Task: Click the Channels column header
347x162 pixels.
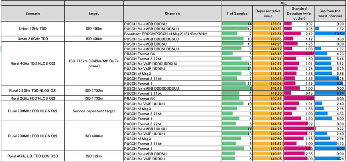Action: point(172,13)
